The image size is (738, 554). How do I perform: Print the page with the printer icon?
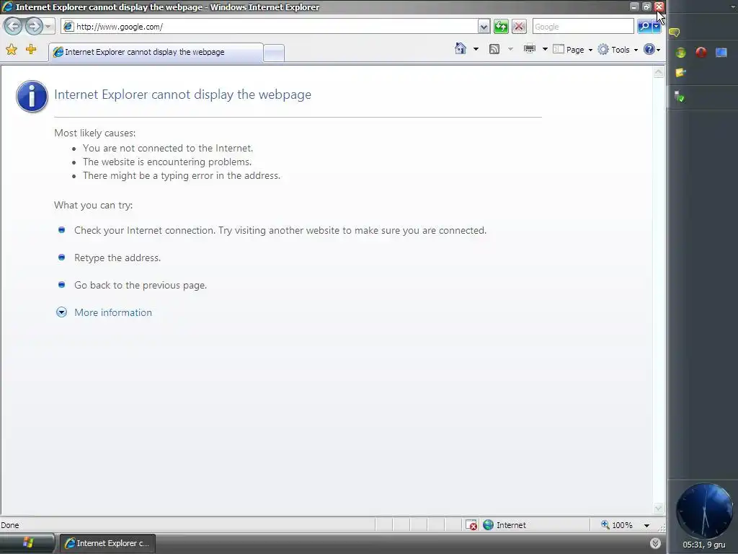point(530,48)
